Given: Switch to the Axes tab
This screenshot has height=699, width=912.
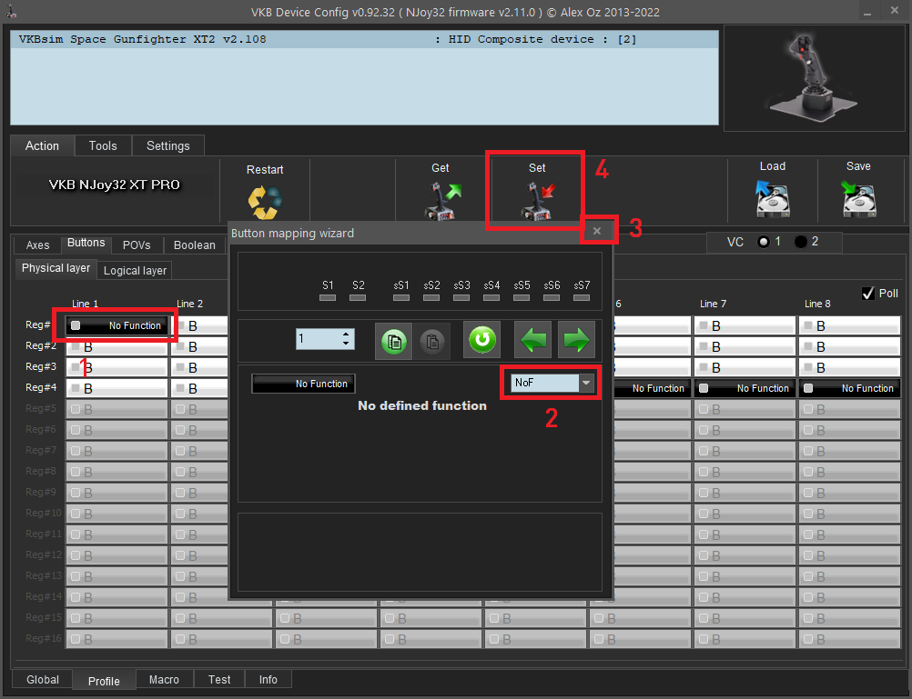Looking at the screenshot, I should (x=38, y=245).
